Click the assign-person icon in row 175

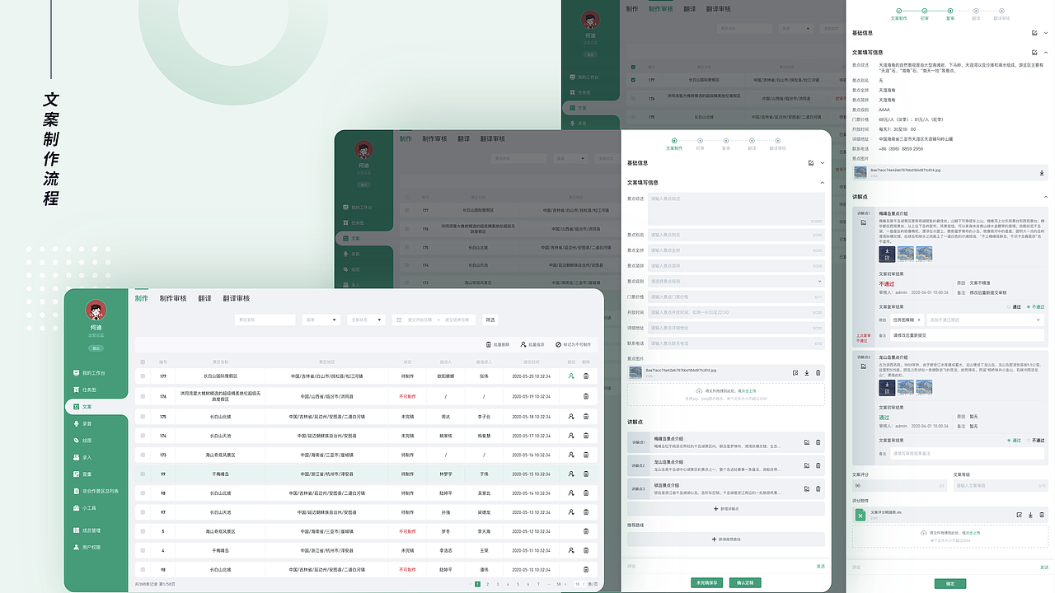coord(571,417)
